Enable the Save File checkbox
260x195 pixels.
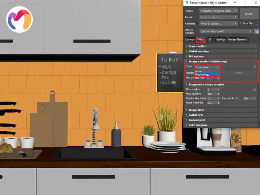coord(241,23)
